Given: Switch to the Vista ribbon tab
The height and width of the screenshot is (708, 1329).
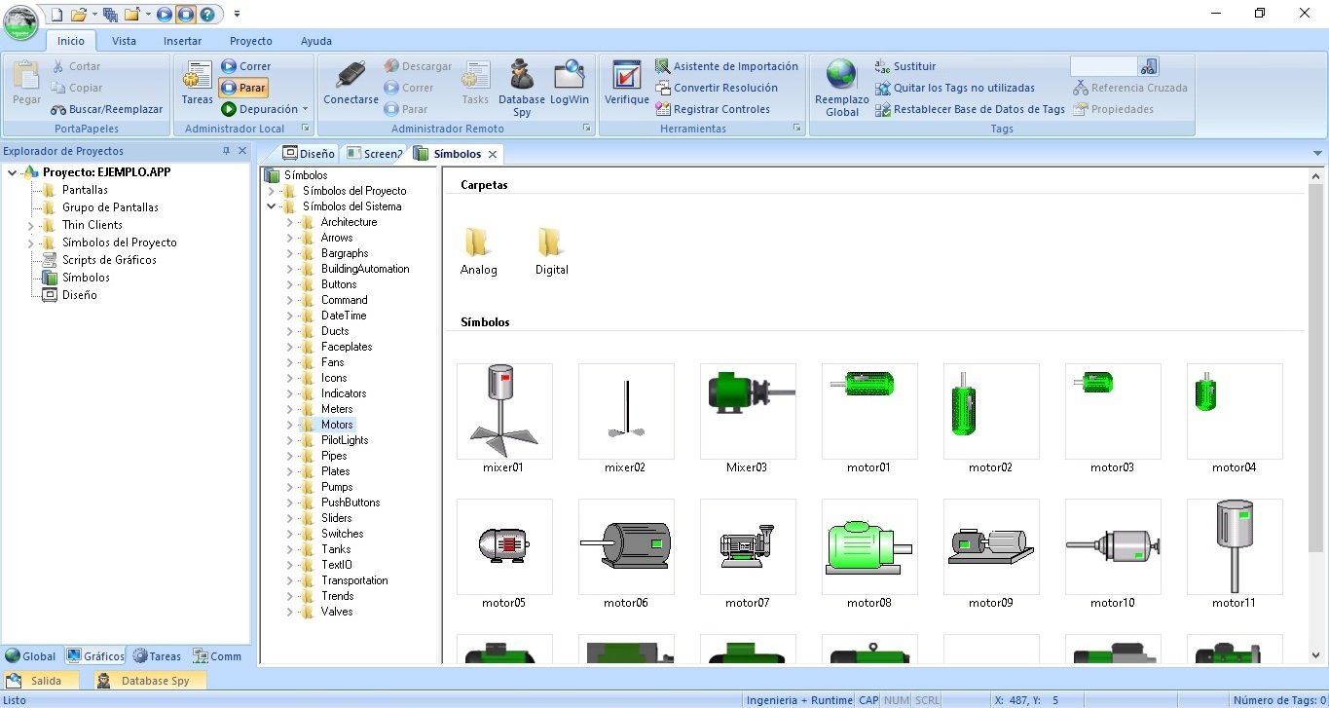Looking at the screenshot, I should (124, 41).
